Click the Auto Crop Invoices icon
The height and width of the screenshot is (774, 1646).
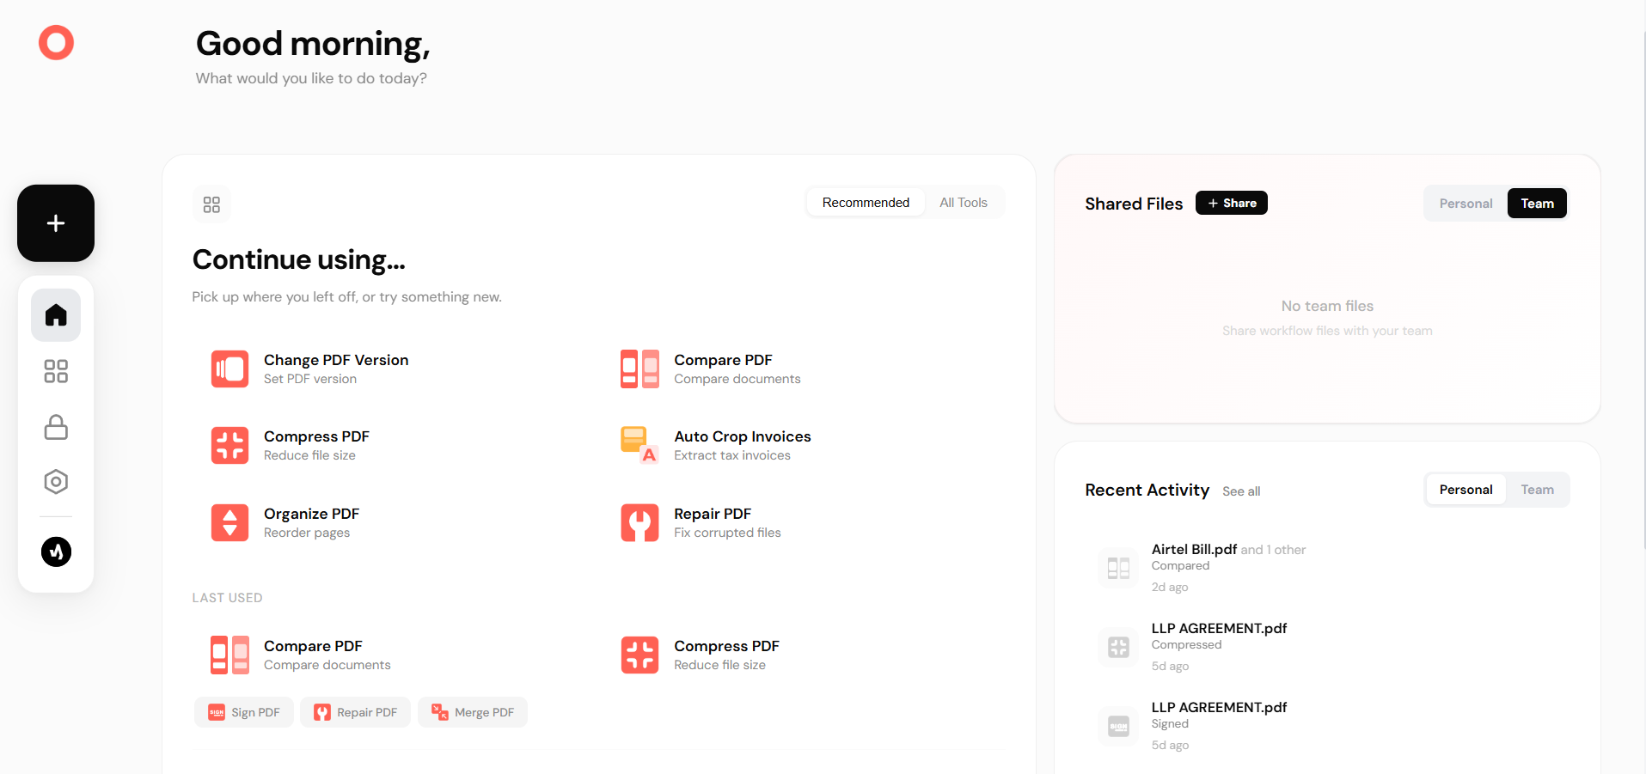pyautogui.click(x=639, y=445)
